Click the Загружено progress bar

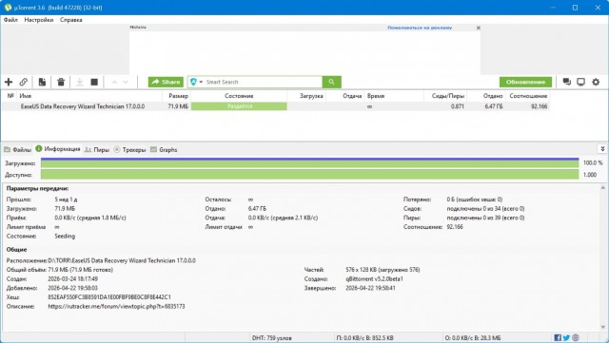[x=309, y=163]
